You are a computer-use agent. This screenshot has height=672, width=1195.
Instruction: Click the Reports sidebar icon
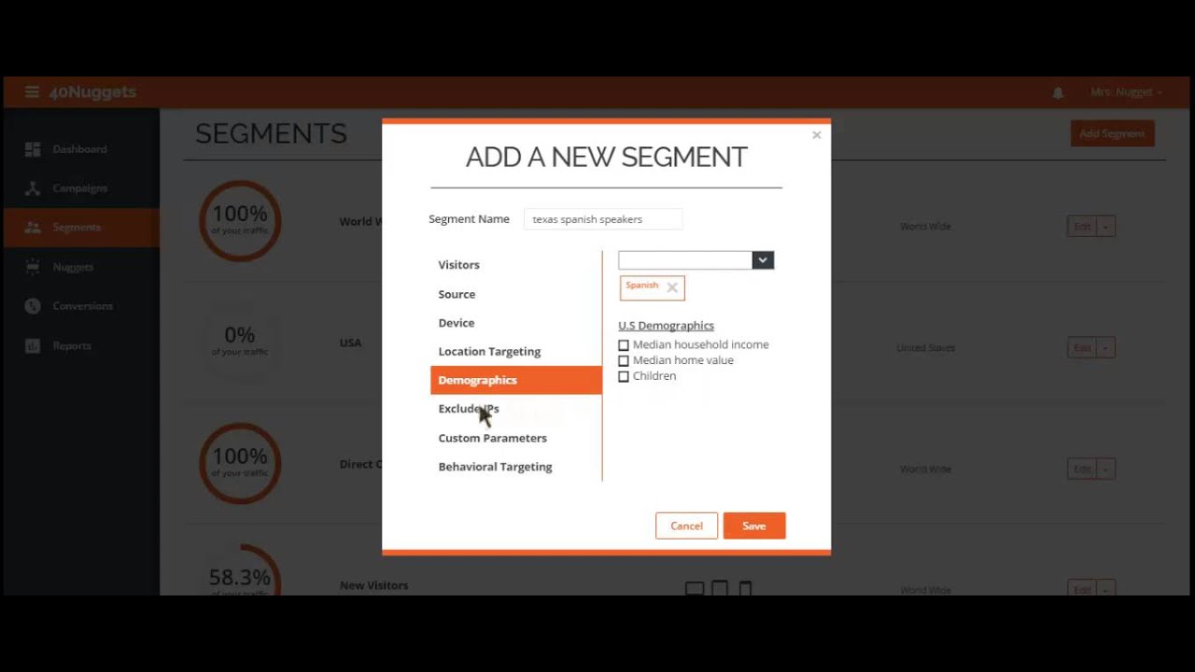(33, 345)
